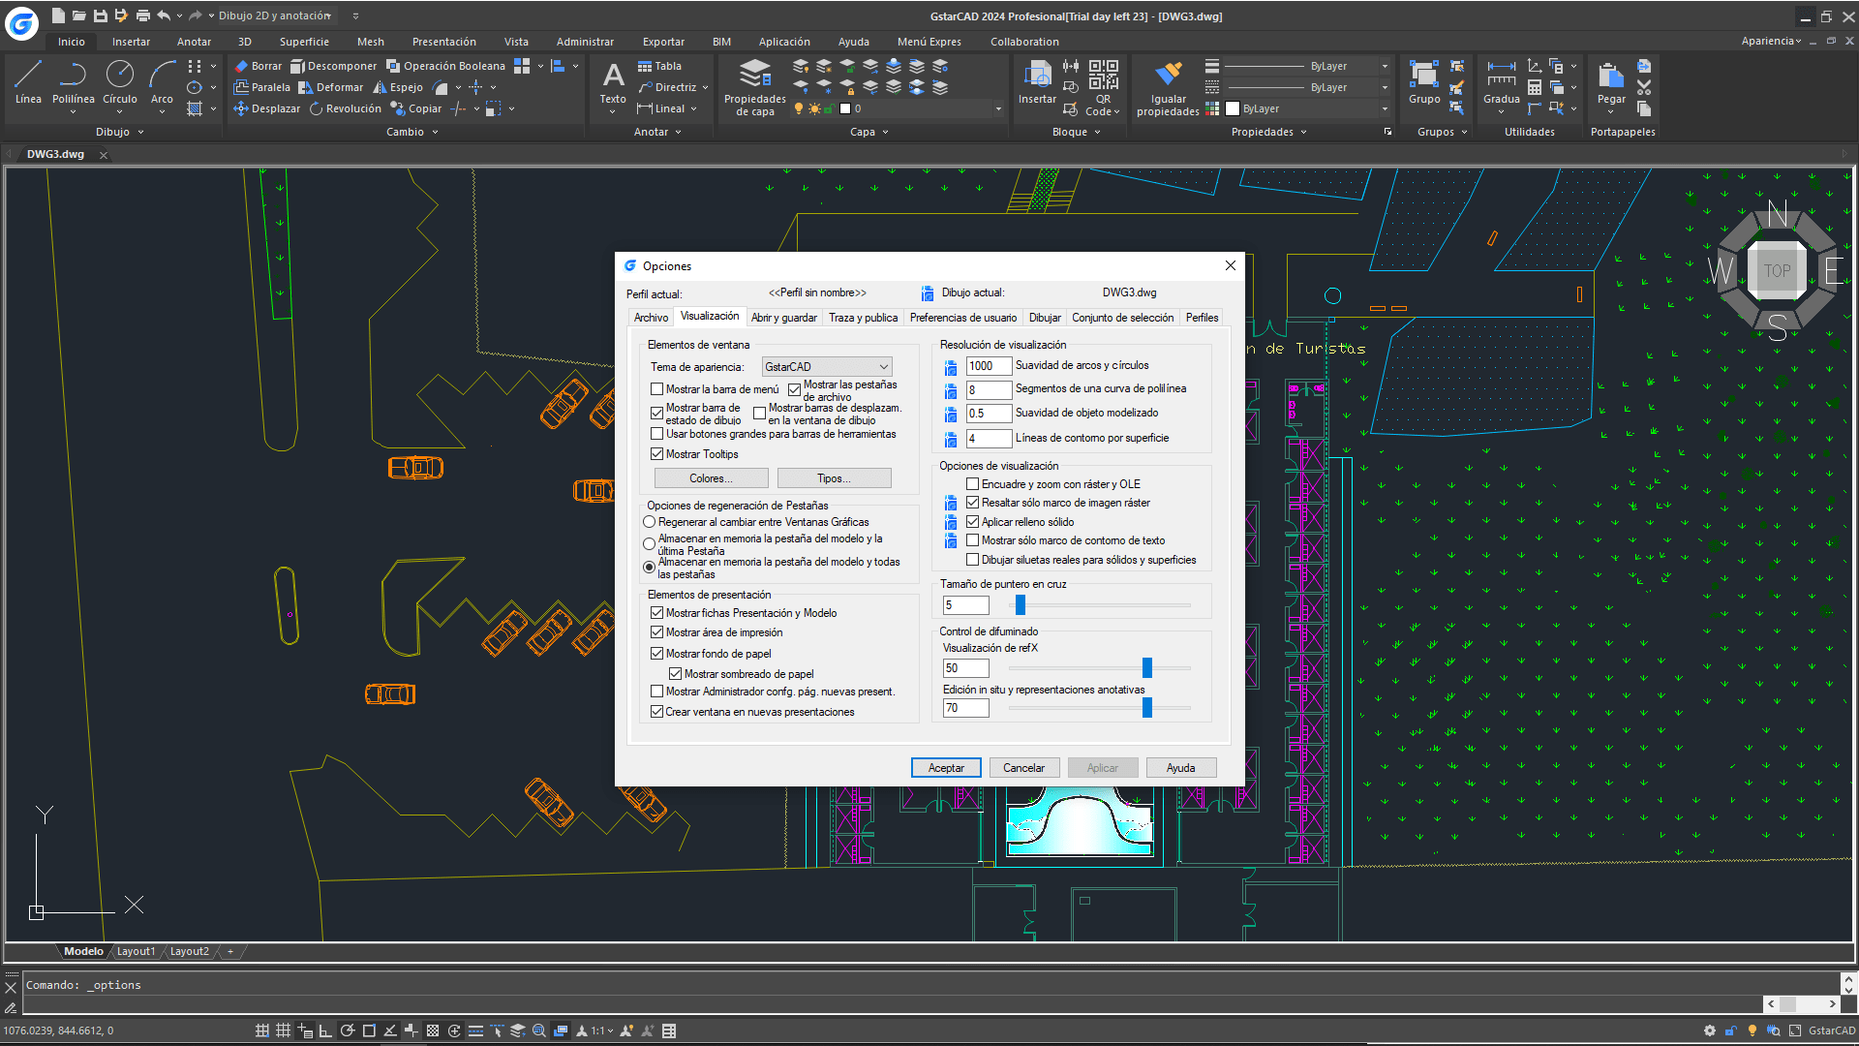Open the Apariencia dropdown menu
Screen dimensions: 1859x1046
tap(1771, 41)
